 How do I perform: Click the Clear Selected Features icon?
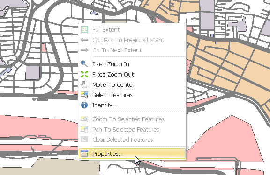tap(84, 140)
